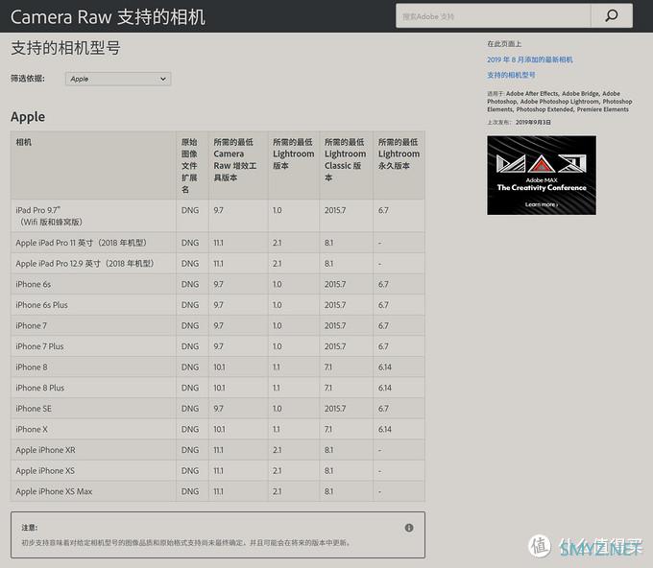Click 9.7 cell in iPhone 7 row
653x568 pixels.
click(x=218, y=326)
